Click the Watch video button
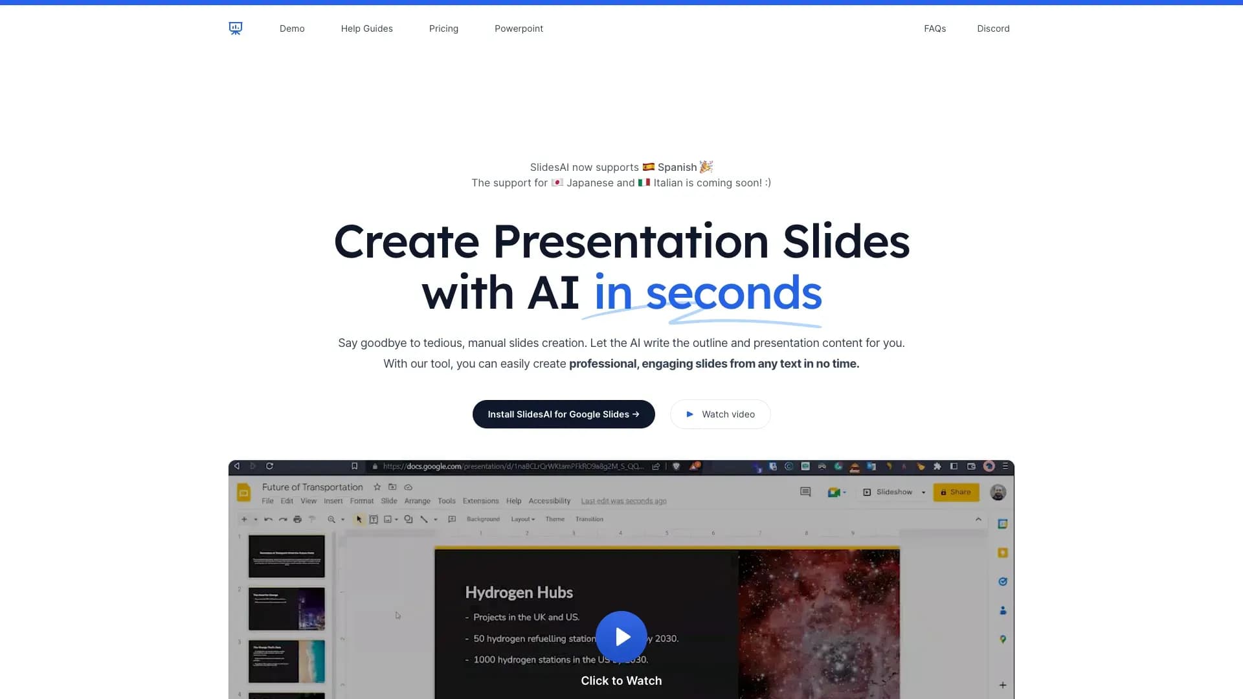This screenshot has width=1243, height=699. tap(720, 414)
